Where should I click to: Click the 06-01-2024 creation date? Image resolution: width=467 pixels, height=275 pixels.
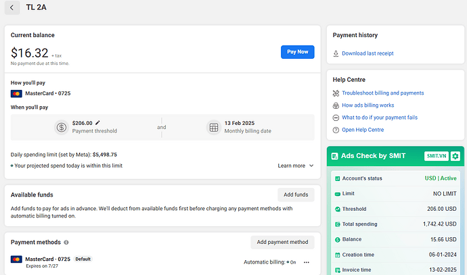(x=443, y=255)
